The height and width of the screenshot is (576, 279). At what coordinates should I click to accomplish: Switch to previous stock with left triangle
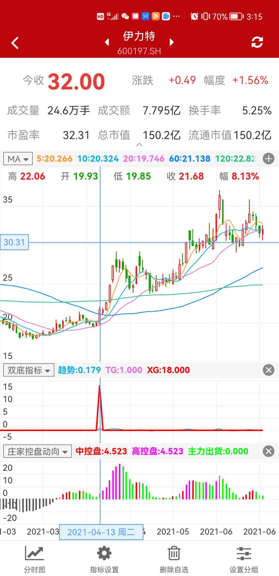pos(107,42)
